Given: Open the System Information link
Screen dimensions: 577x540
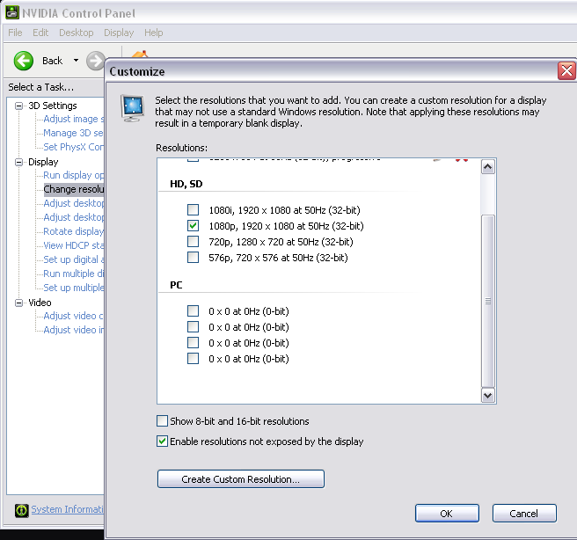Looking at the screenshot, I should pyautogui.click(x=68, y=509).
